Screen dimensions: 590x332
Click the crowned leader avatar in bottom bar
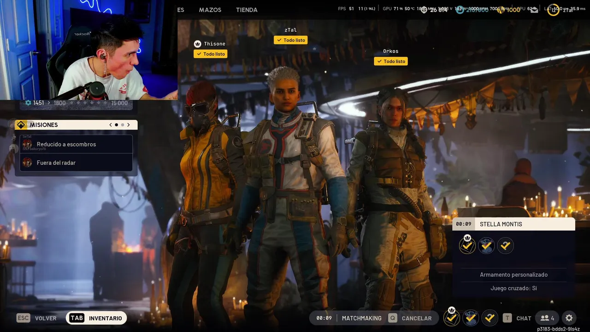452,317
